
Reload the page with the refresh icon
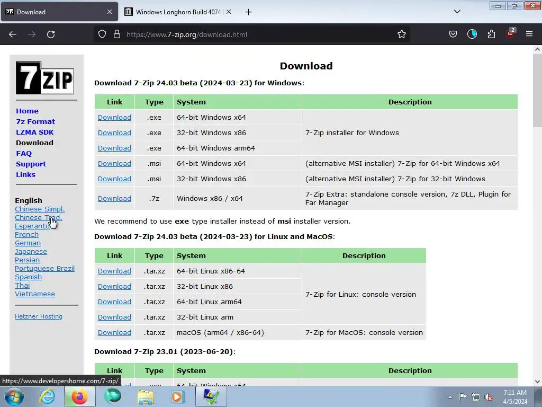tap(51, 34)
